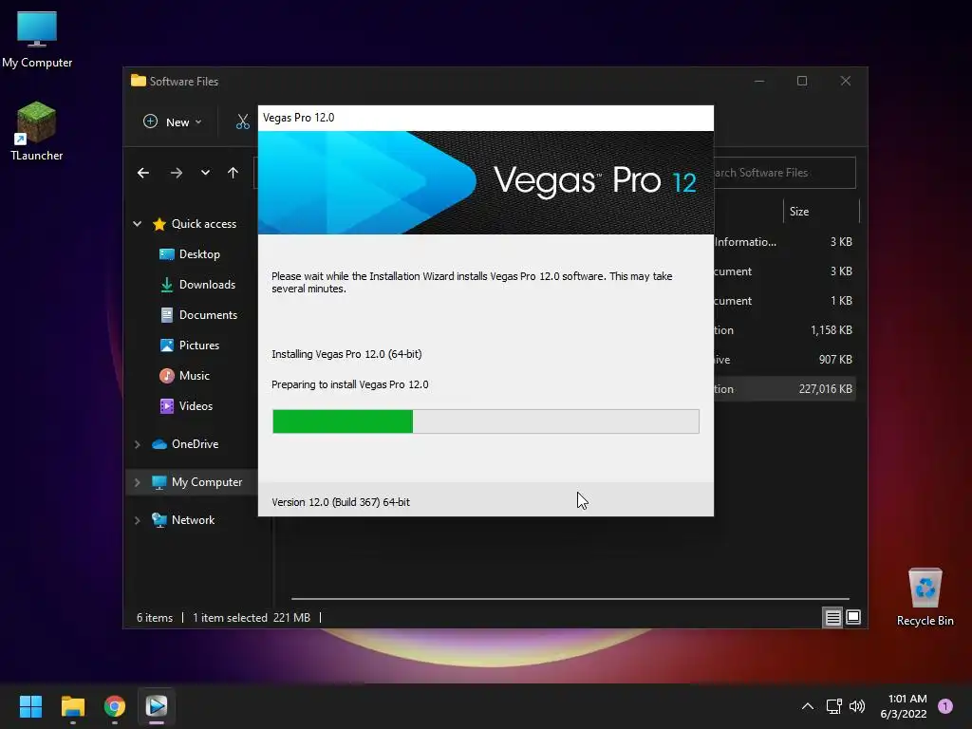Select the 227,016 KB file row

pyautogui.click(x=784, y=388)
